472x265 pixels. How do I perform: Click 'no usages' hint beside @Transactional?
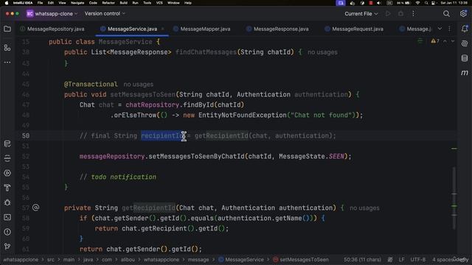138,85
